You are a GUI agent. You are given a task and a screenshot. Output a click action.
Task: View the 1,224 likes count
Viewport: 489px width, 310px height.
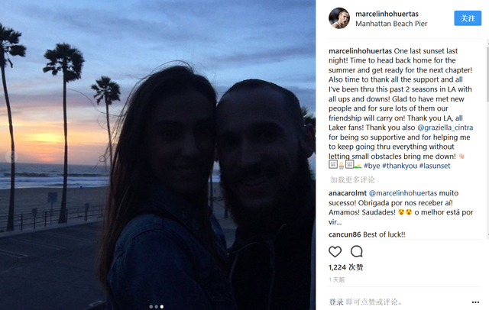(346, 267)
